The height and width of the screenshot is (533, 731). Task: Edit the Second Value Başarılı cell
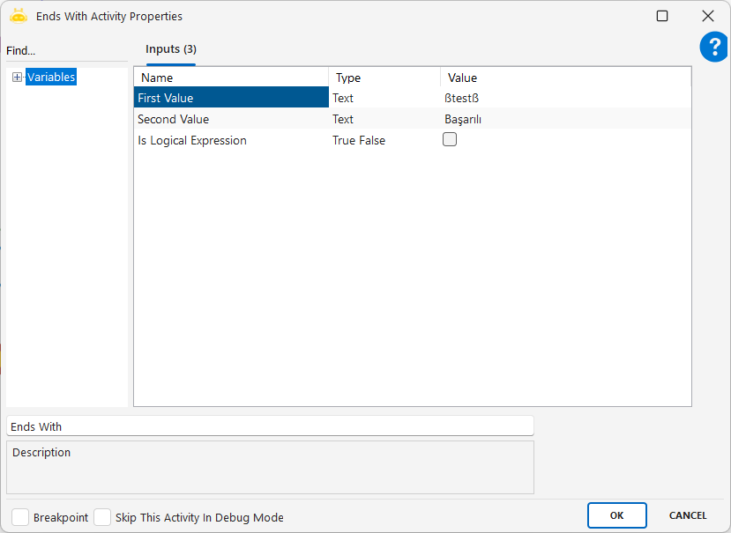[x=564, y=119]
